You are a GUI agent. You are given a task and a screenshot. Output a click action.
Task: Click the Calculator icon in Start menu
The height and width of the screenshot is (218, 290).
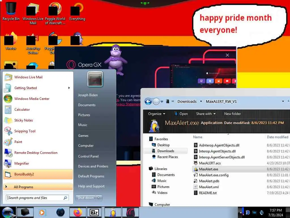point(8,110)
